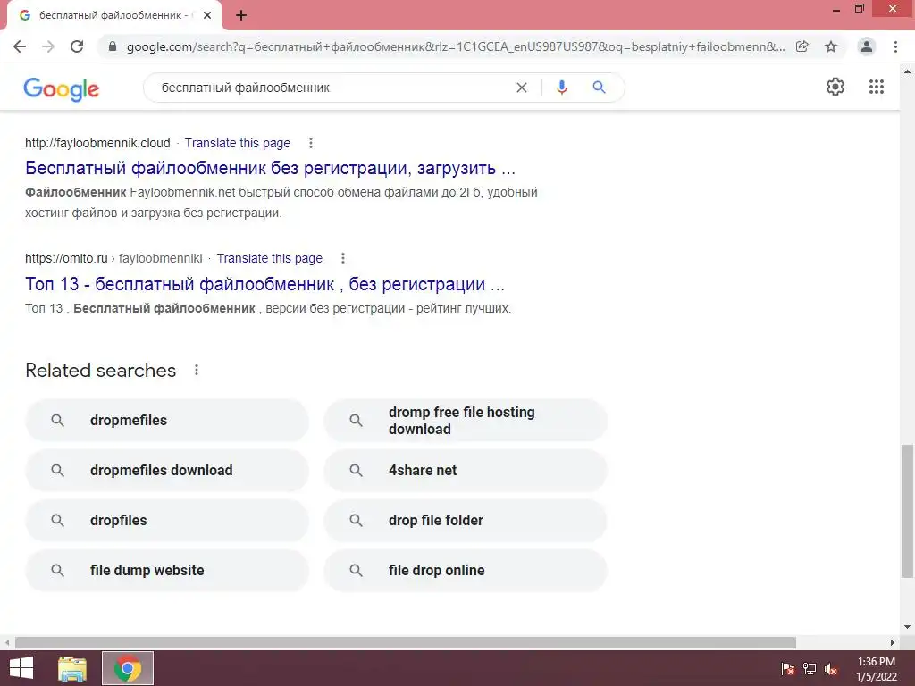
Task: Click the Chrome taskbar icon
Action: [x=128, y=668]
